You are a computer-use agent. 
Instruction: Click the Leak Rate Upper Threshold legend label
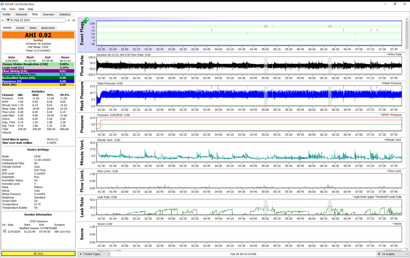coord(370,197)
